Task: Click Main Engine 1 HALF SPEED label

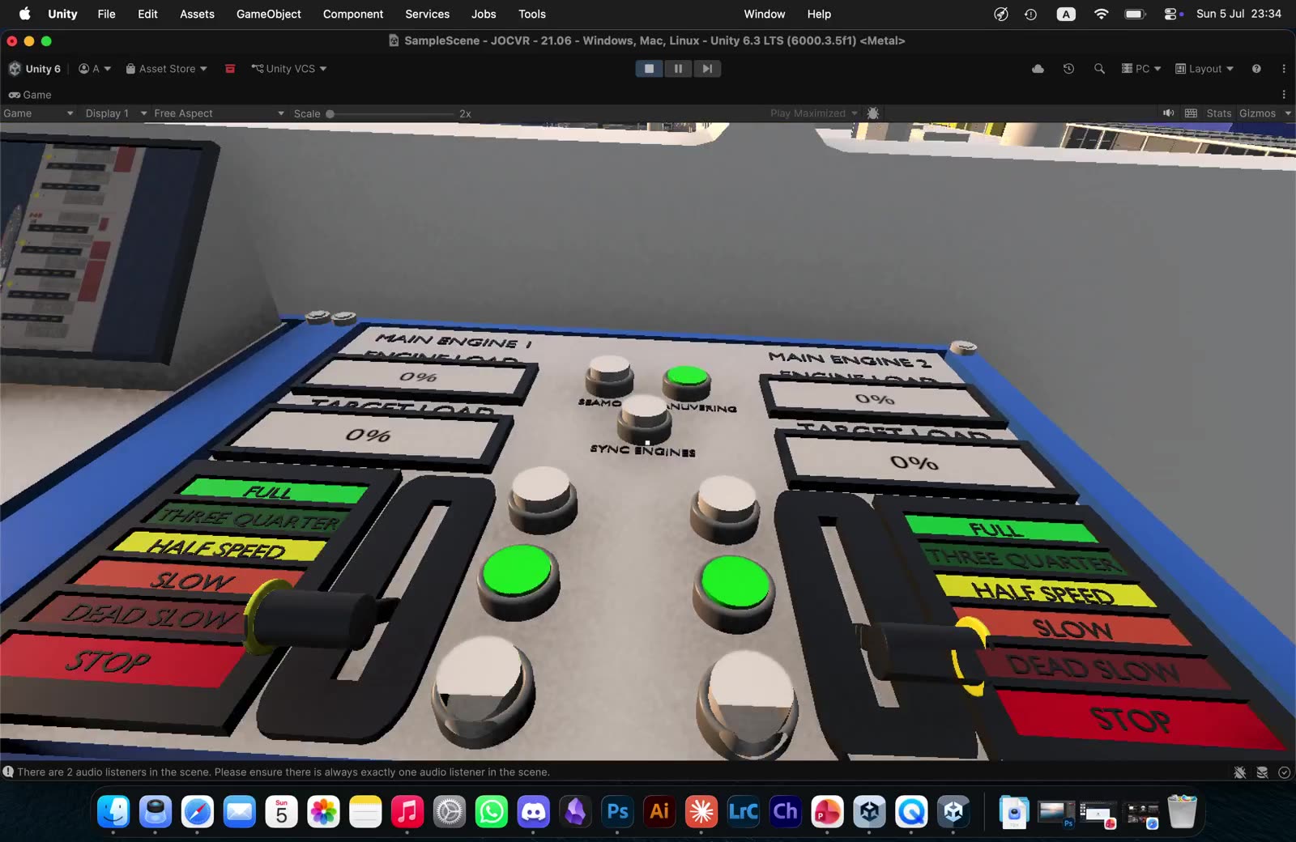Action: click(219, 547)
